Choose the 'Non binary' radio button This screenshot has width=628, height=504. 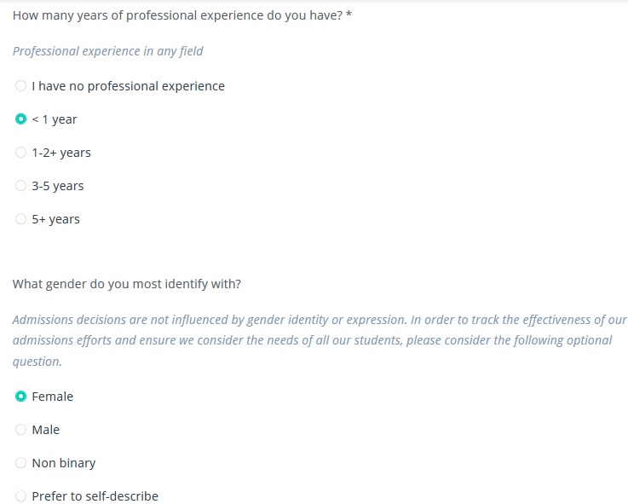20,463
